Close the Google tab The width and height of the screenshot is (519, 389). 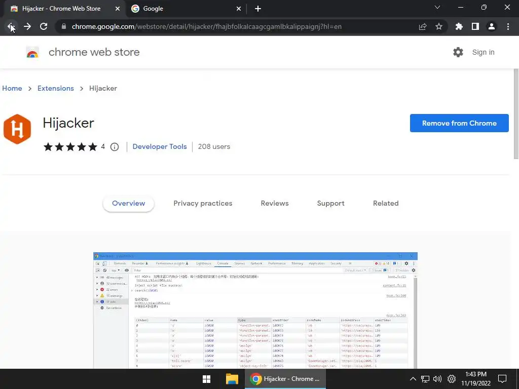click(x=239, y=9)
